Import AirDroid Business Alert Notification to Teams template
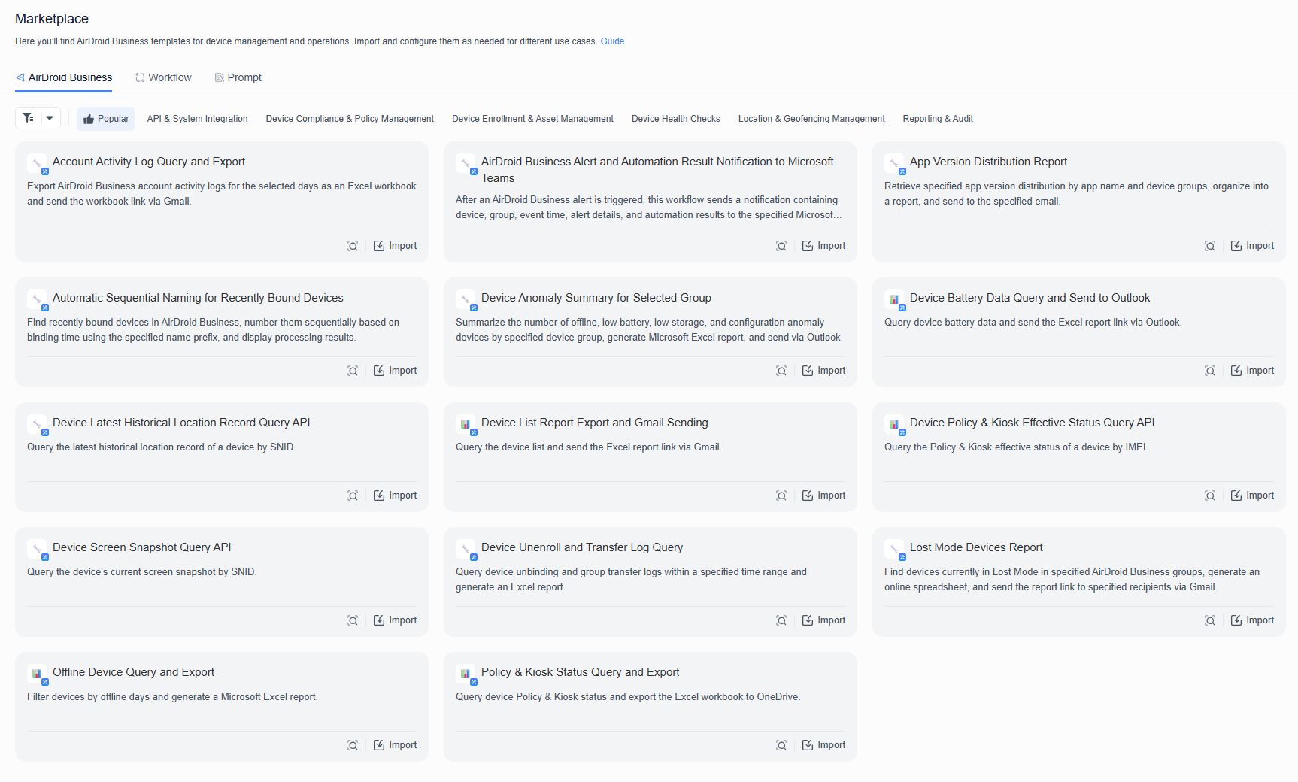This screenshot has height=782, width=1298. pos(823,246)
